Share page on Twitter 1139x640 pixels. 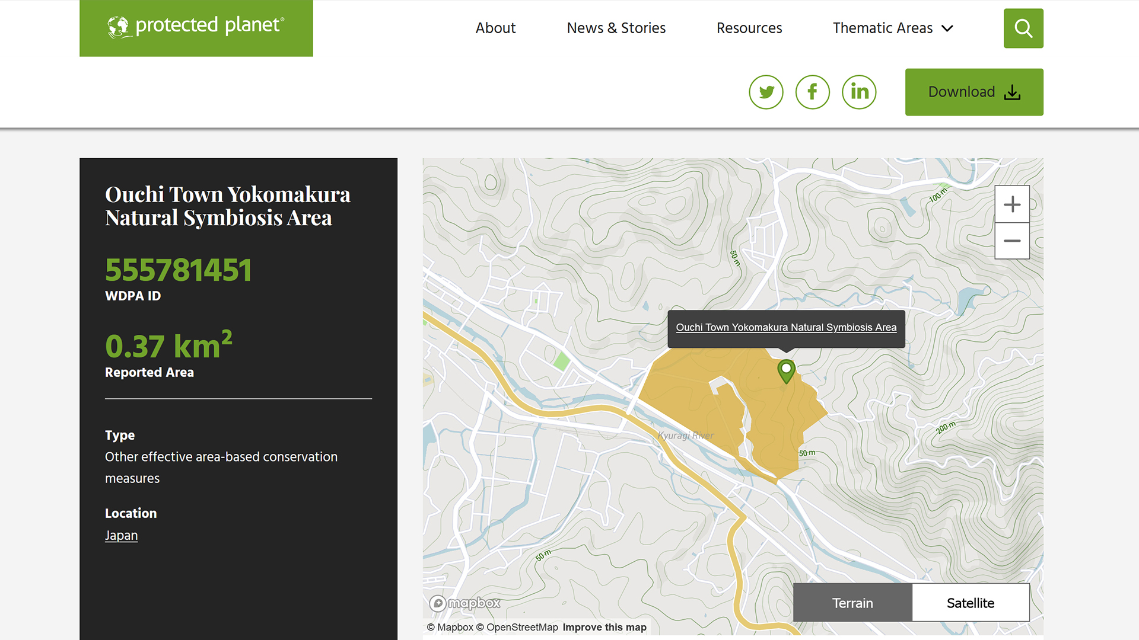(766, 92)
